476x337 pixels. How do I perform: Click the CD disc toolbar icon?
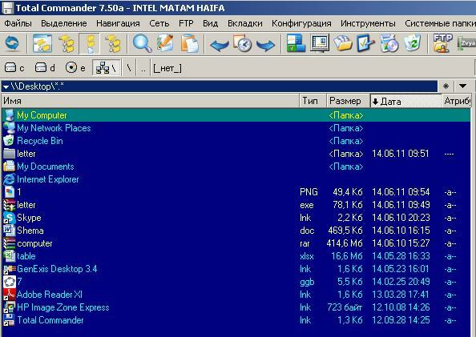click(x=389, y=43)
